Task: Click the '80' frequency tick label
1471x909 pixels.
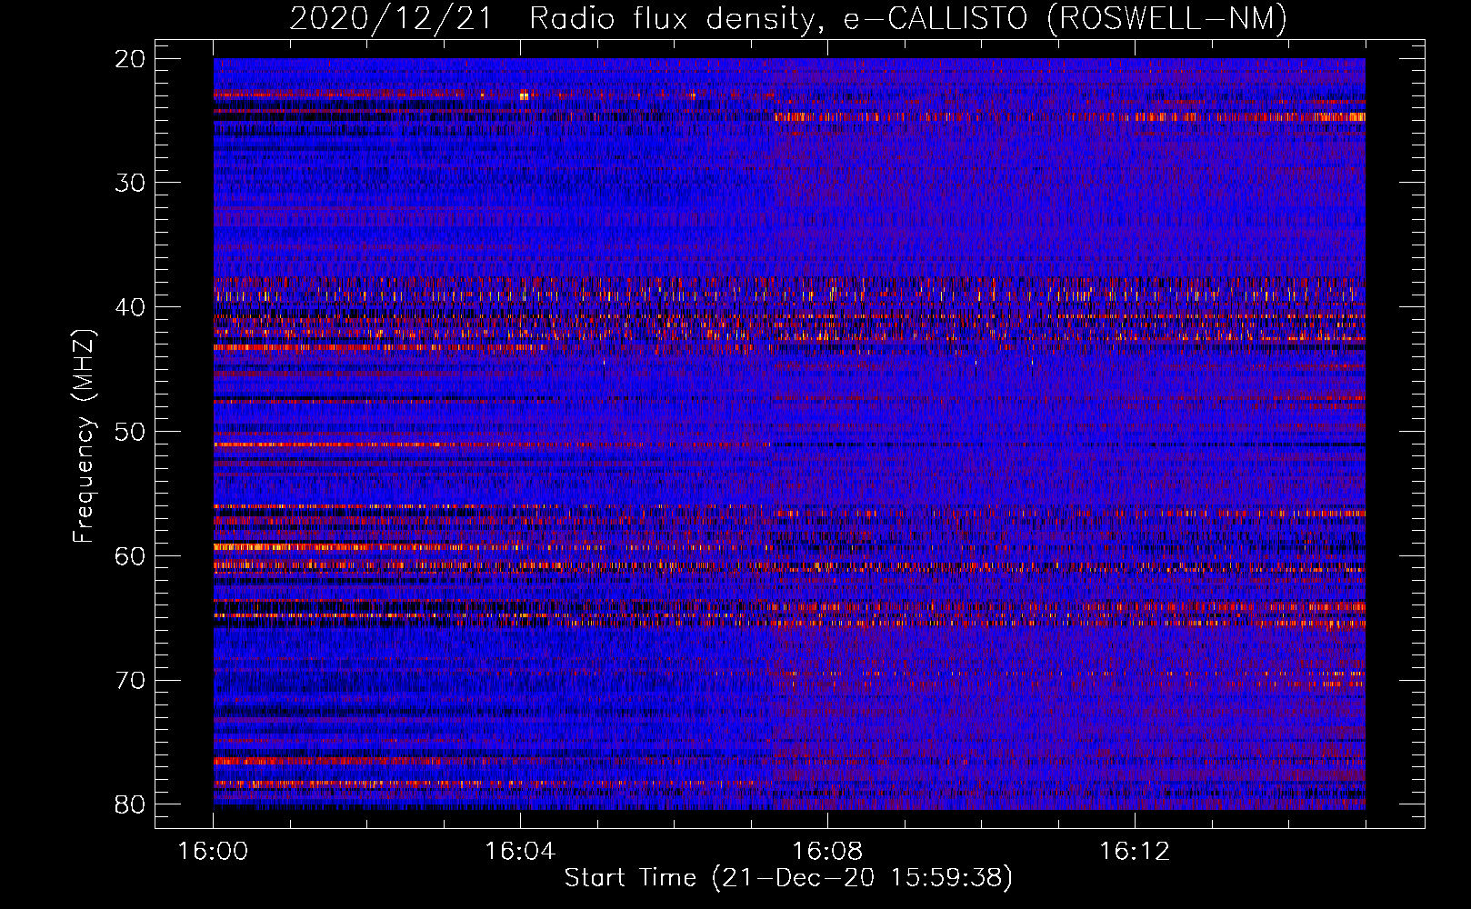Action: pyautogui.click(x=131, y=804)
